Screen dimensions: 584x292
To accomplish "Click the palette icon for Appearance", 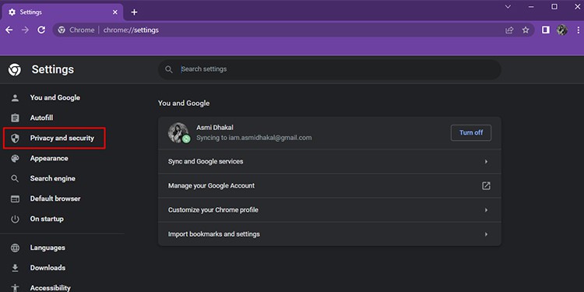I will pos(15,159).
